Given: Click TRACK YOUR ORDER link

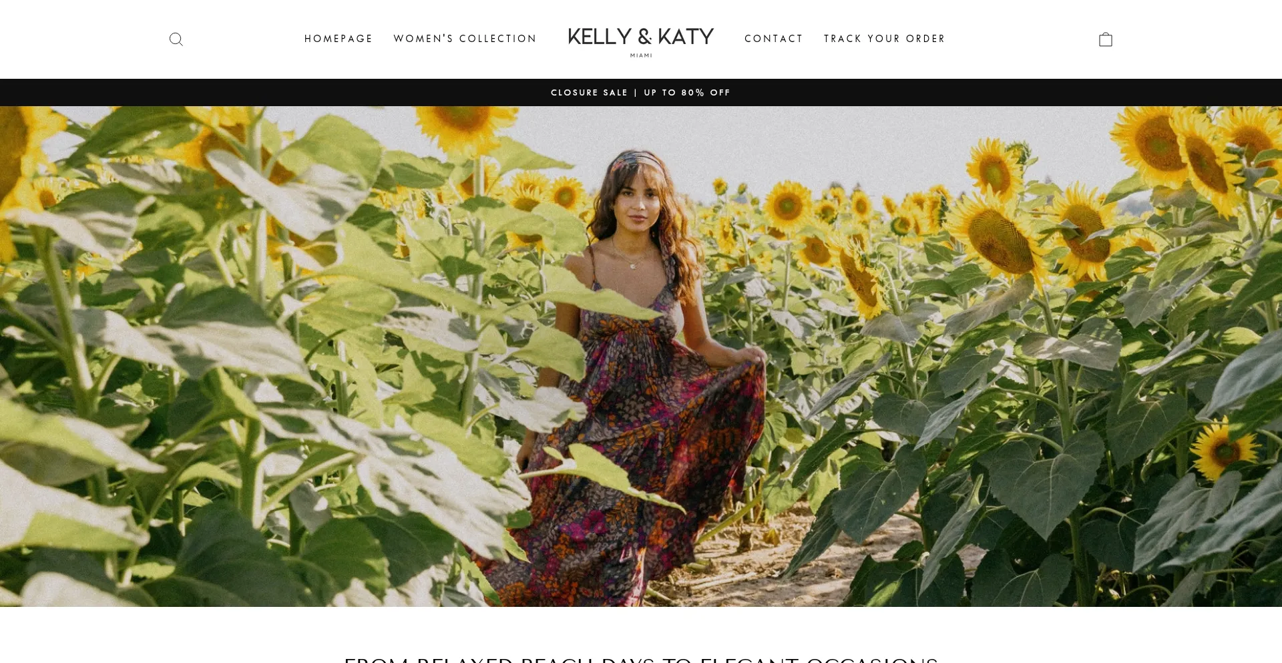Looking at the screenshot, I should 884,39.
